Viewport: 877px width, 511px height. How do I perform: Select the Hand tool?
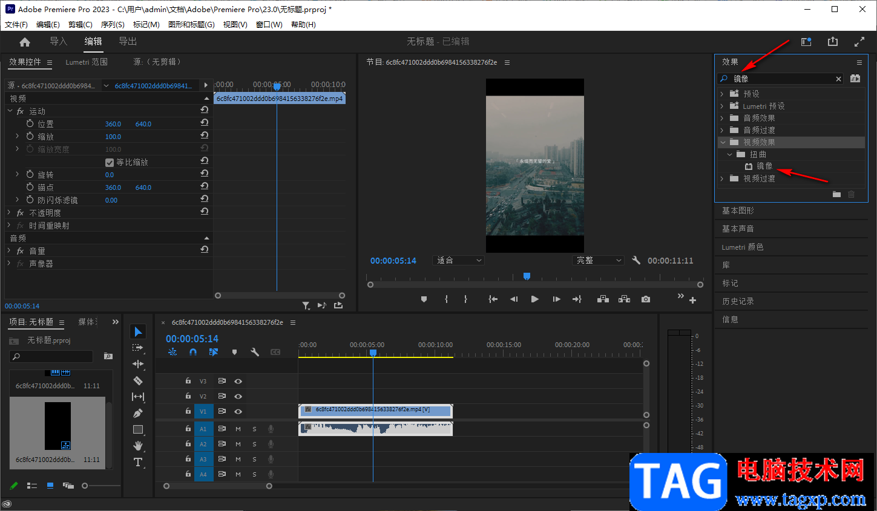point(138,446)
